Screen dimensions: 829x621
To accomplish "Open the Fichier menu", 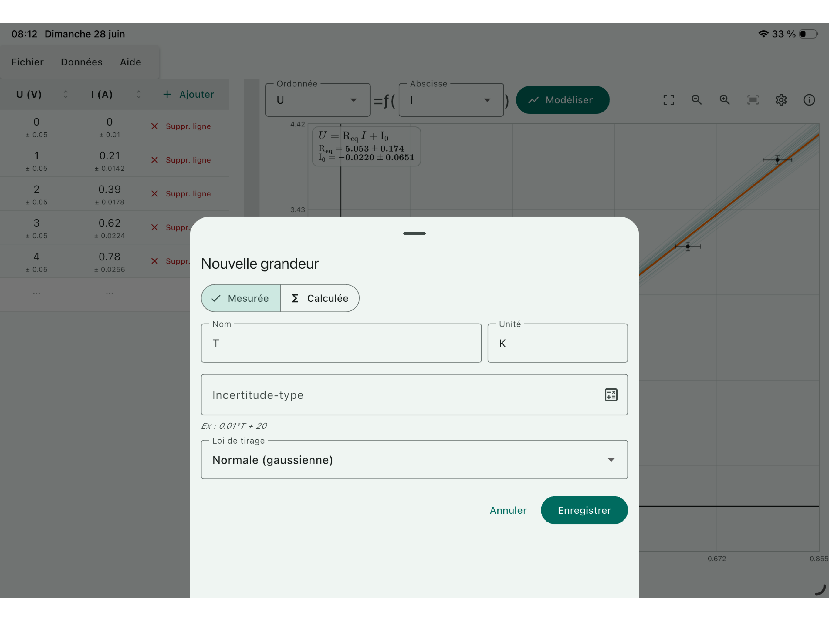I will (27, 62).
